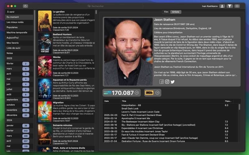Click the Ivan Kashkarov username label

(x=210, y=6)
